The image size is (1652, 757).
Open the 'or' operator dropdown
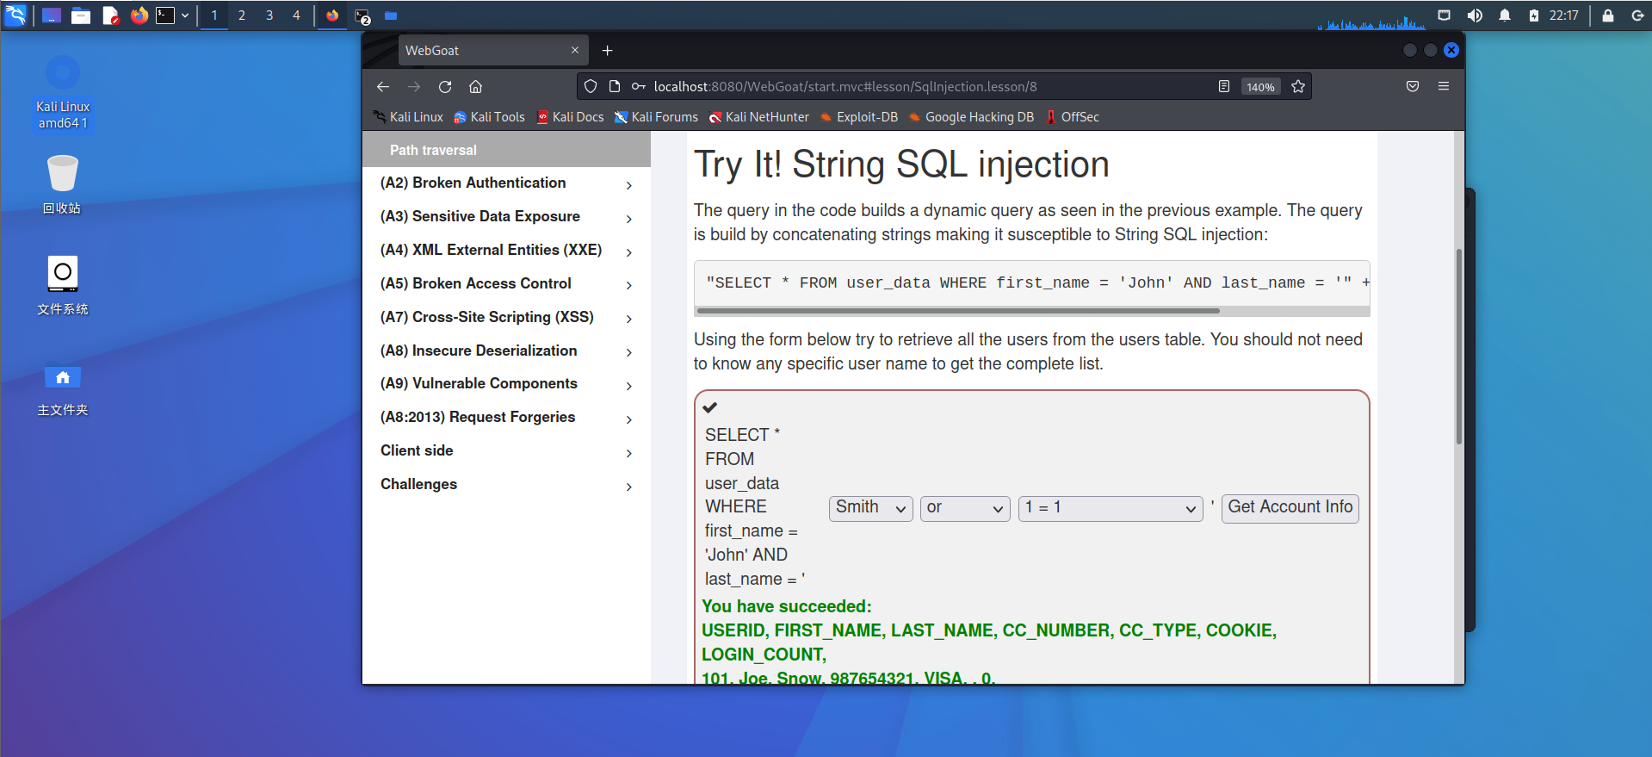click(964, 508)
